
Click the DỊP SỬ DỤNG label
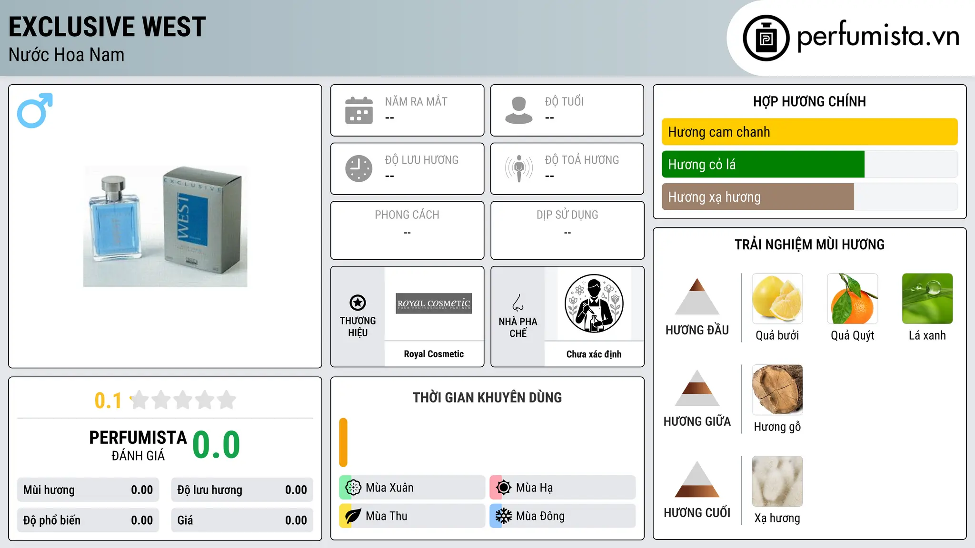(567, 215)
